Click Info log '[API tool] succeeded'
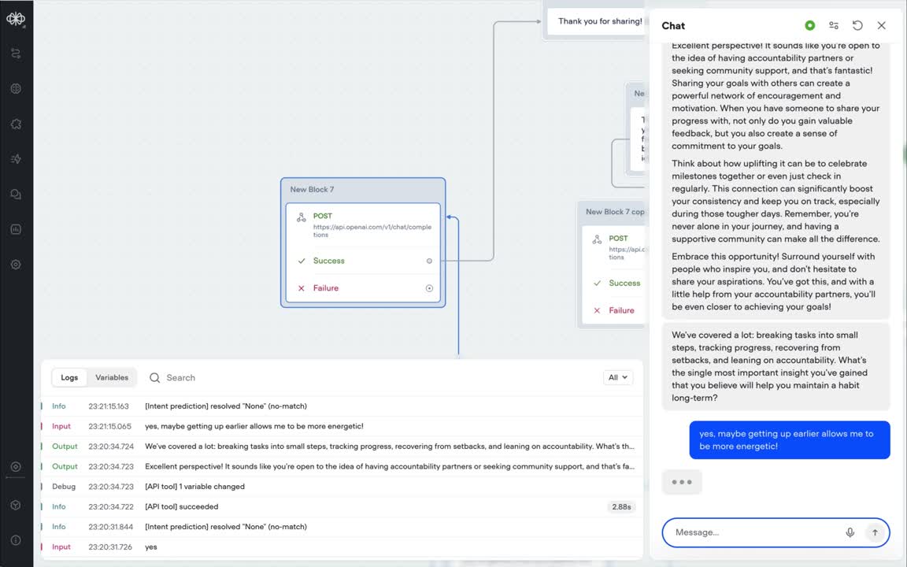This screenshot has height=567, width=907. tap(342, 507)
